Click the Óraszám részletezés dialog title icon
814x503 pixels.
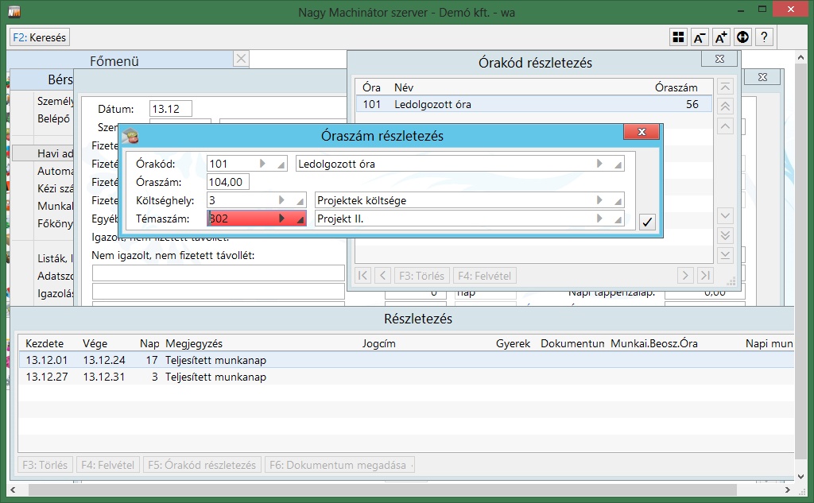click(131, 136)
